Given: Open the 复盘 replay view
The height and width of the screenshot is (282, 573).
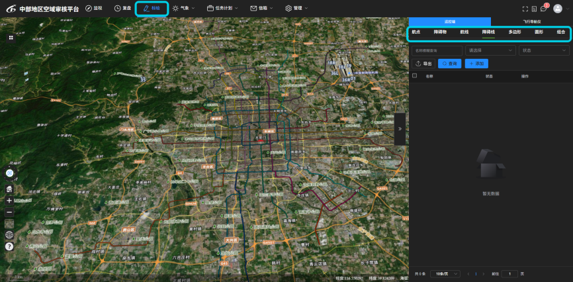Looking at the screenshot, I should click(122, 8).
